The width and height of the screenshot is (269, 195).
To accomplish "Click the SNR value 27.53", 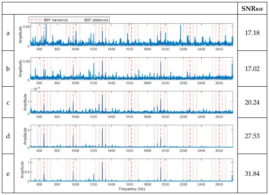I will pos(252,136).
